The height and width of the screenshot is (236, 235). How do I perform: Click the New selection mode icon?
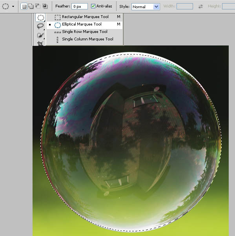(x=24, y=6)
